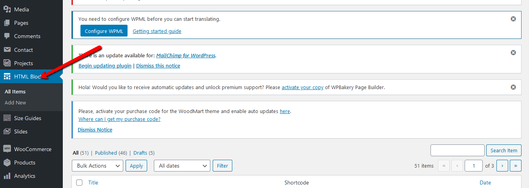Click the Contact envelope icon
The image size is (529, 188).
[7, 50]
